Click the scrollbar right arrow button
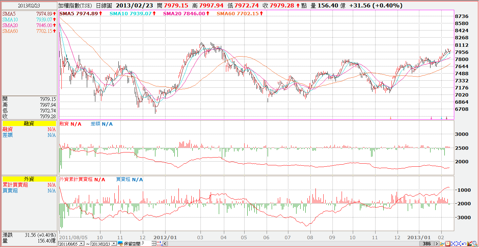The image size is (479, 248). click(x=437, y=244)
